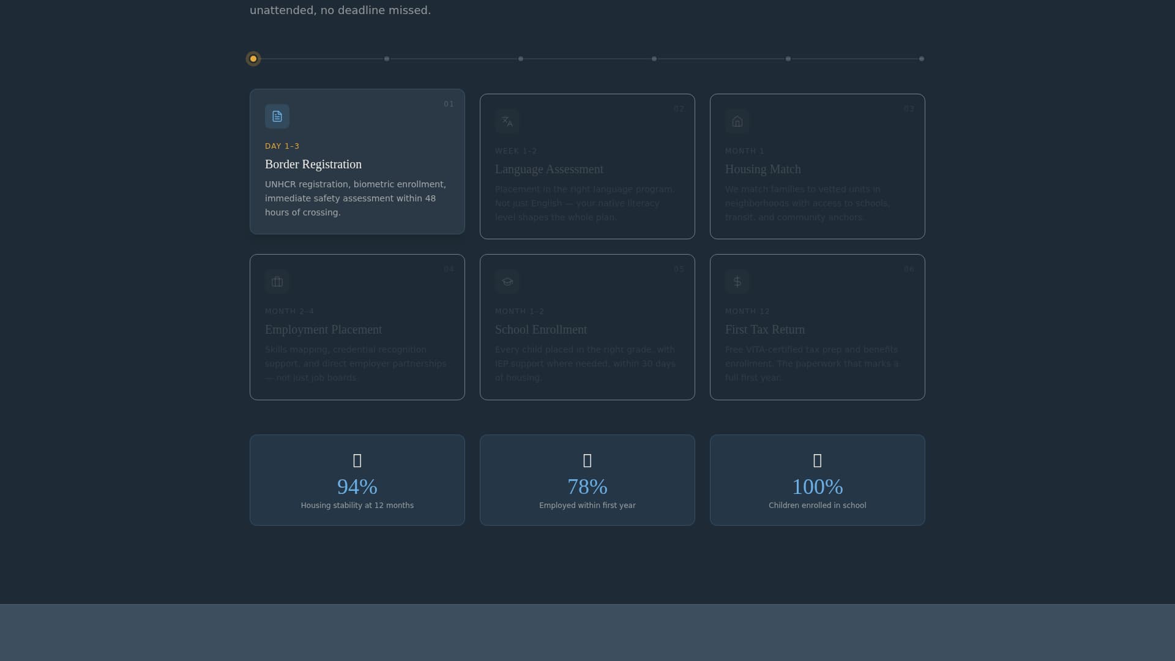Viewport: 1175px width, 661px height.
Task: Click the School Enrollment title
Action: [540, 329]
